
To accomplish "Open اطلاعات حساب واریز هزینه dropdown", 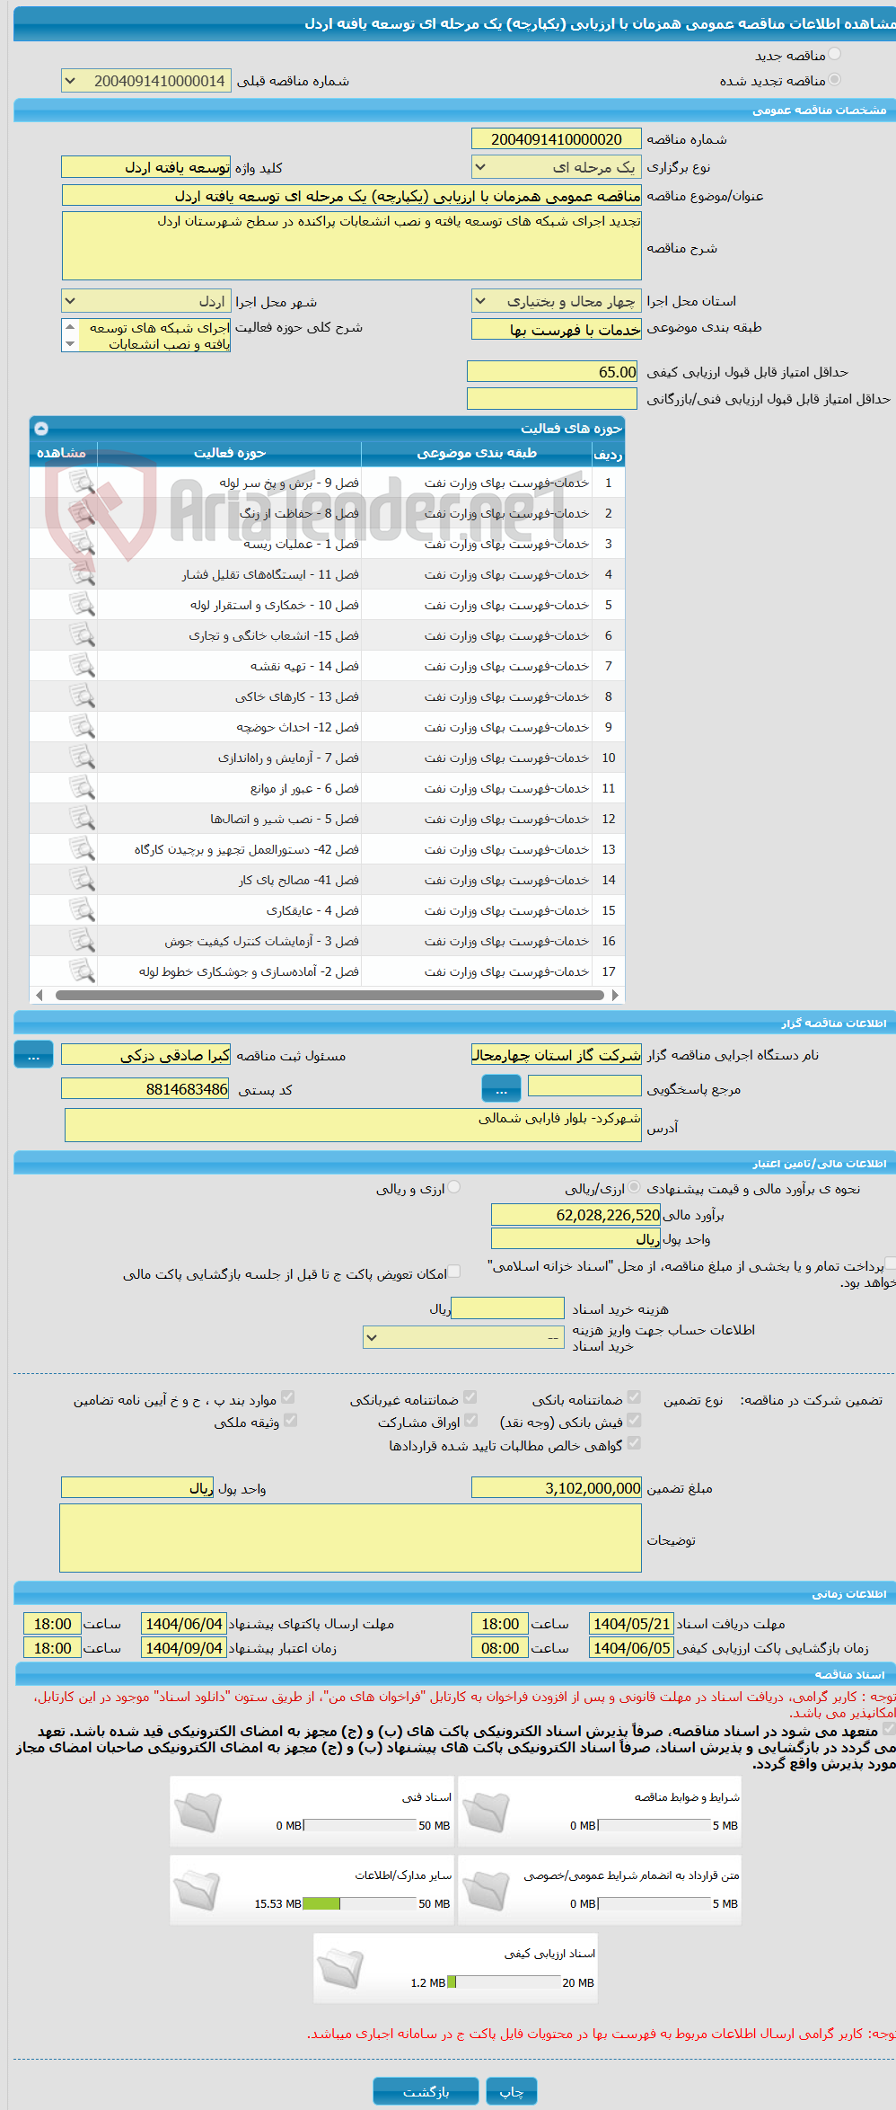I will [x=464, y=1337].
